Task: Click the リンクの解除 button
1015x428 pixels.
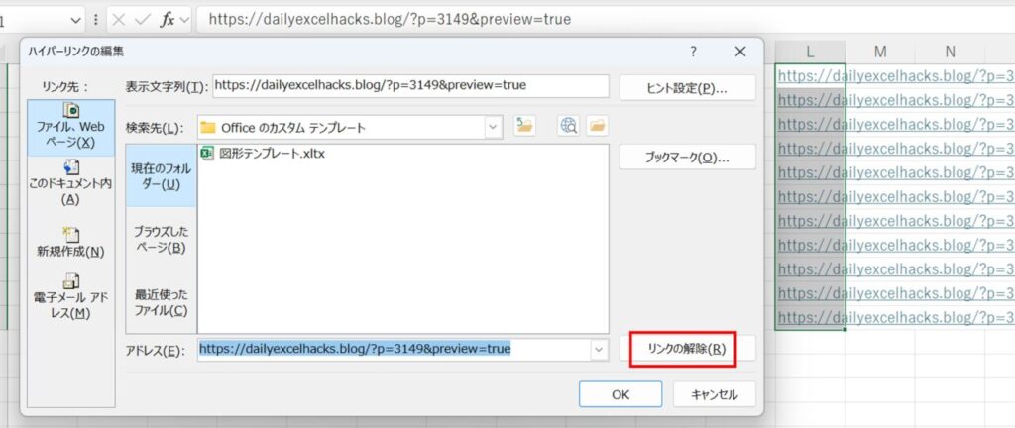Action: point(686,349)
